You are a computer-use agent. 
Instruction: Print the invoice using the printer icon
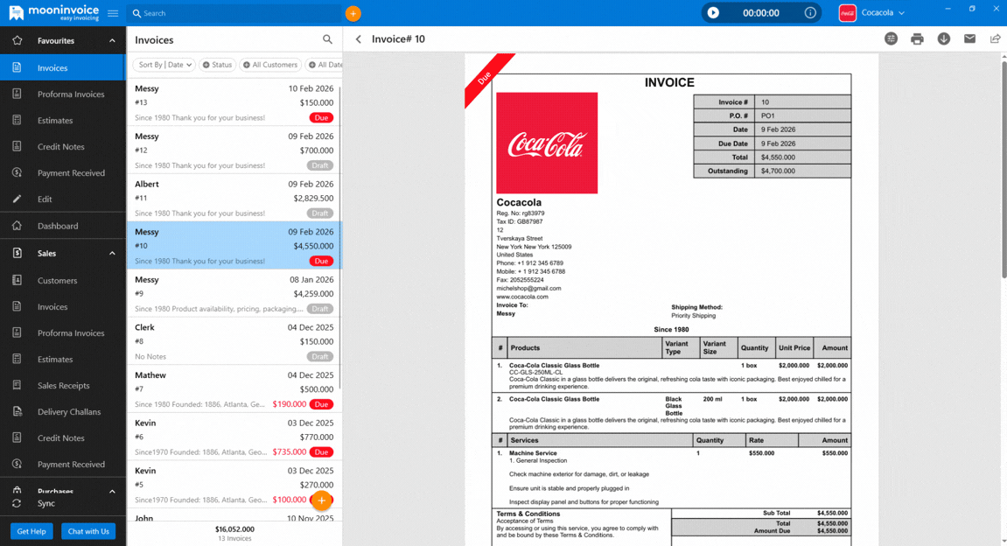(x=918, y=39)
